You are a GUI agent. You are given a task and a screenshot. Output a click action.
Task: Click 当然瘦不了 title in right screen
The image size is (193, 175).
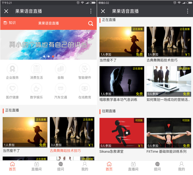[108, 60]
